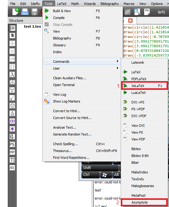Screen dimensions: 169x207
Task: Open the Wizards menu
Action: point(90,4)
